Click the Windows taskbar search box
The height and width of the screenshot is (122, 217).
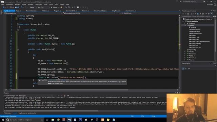[25, 120]
